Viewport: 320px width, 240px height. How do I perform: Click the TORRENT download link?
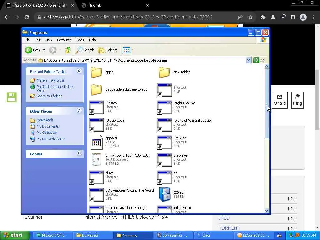[229, 228]
